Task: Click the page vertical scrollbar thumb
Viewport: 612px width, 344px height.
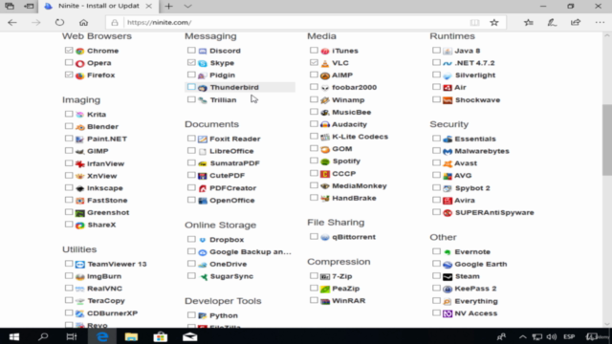Action: coord(607,140)
